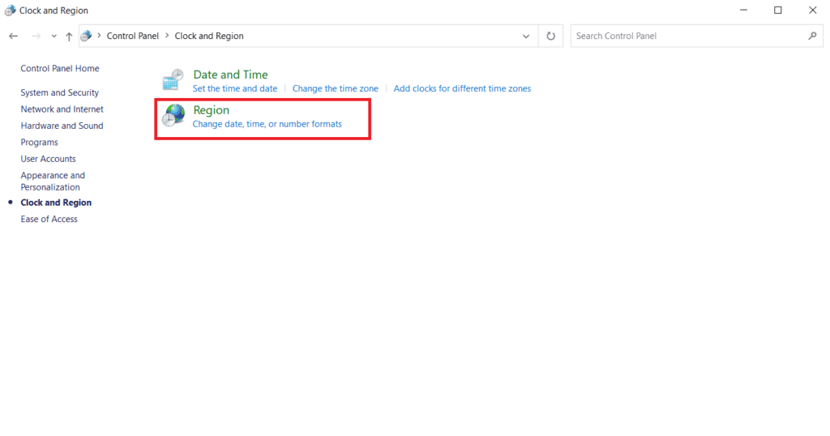Open the recent locations dropdown arrow

(x=53, y=36)
